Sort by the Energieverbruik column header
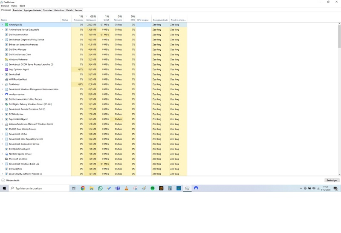 click(160, 18)
